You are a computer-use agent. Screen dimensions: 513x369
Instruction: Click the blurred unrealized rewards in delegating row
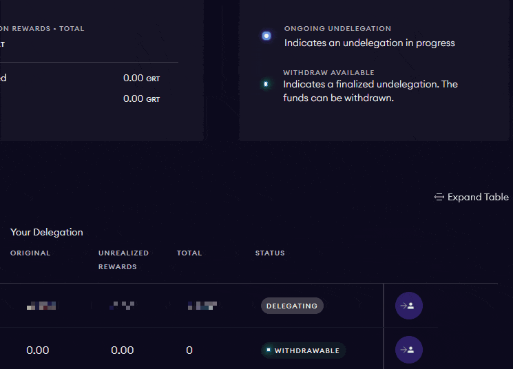(x=122, y=306)
